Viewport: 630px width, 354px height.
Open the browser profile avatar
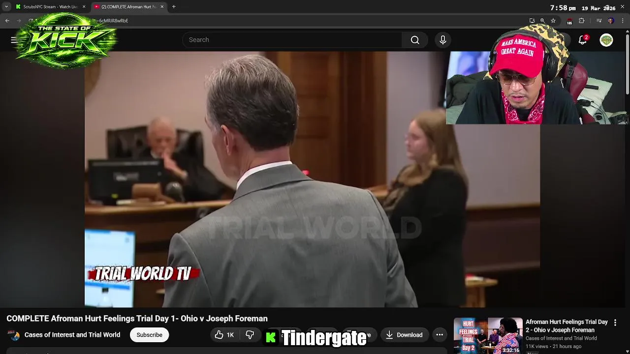coord(611,21)
